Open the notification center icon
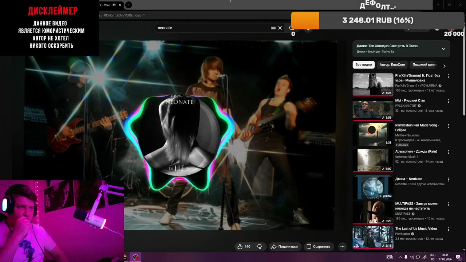This screenshot has height=262, width=466. tap(458, 257)
